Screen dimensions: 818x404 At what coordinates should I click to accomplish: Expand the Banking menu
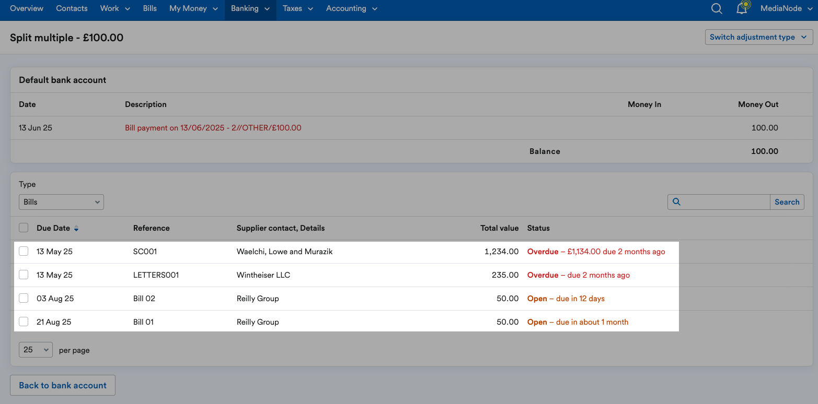pyautogui.click(x=250, y=8)
